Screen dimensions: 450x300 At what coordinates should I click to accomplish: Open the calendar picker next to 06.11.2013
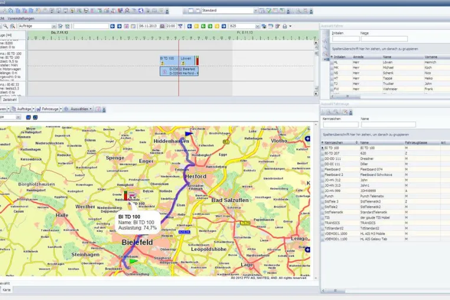coord(162,26)
